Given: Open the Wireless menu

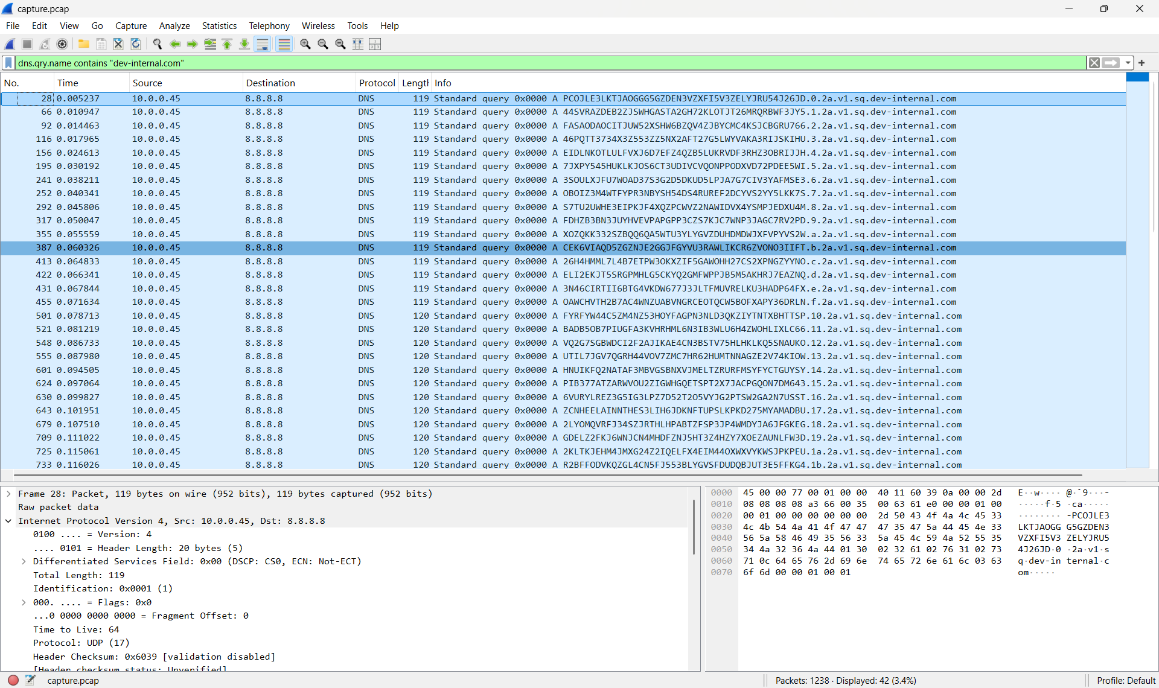Looking at the screenshot, I should (x=318, y=26).
